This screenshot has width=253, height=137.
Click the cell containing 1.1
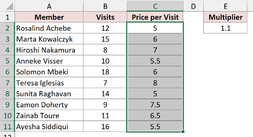225,28
